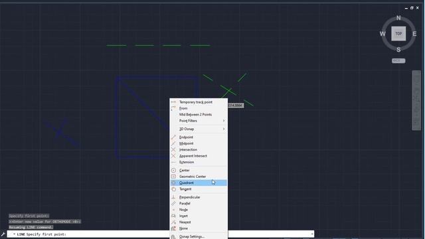Click the Apparent Intersect icon

(173, 156)
